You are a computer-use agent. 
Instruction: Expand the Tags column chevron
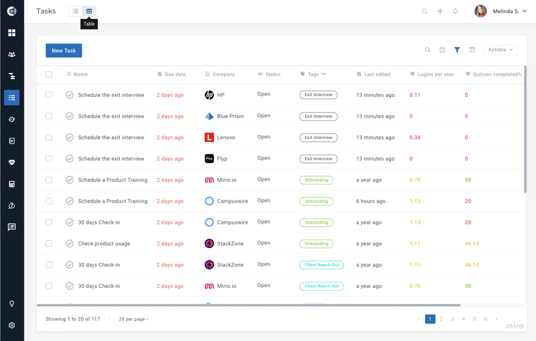(324, 74)
